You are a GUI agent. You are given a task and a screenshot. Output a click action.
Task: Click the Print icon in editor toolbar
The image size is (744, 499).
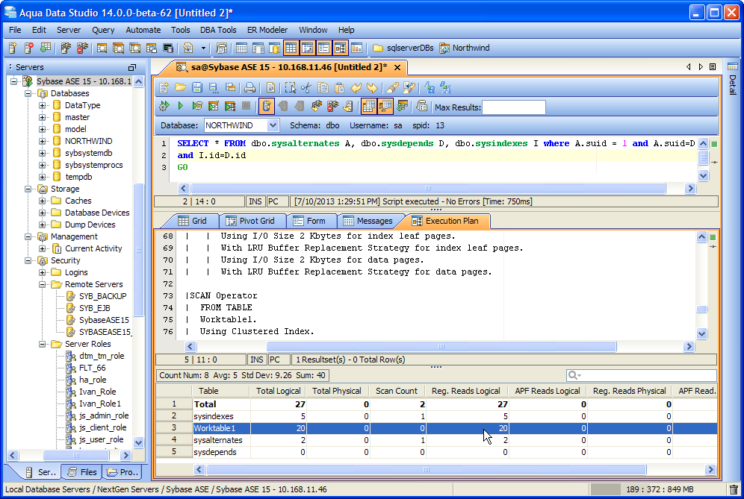[249, 87]
